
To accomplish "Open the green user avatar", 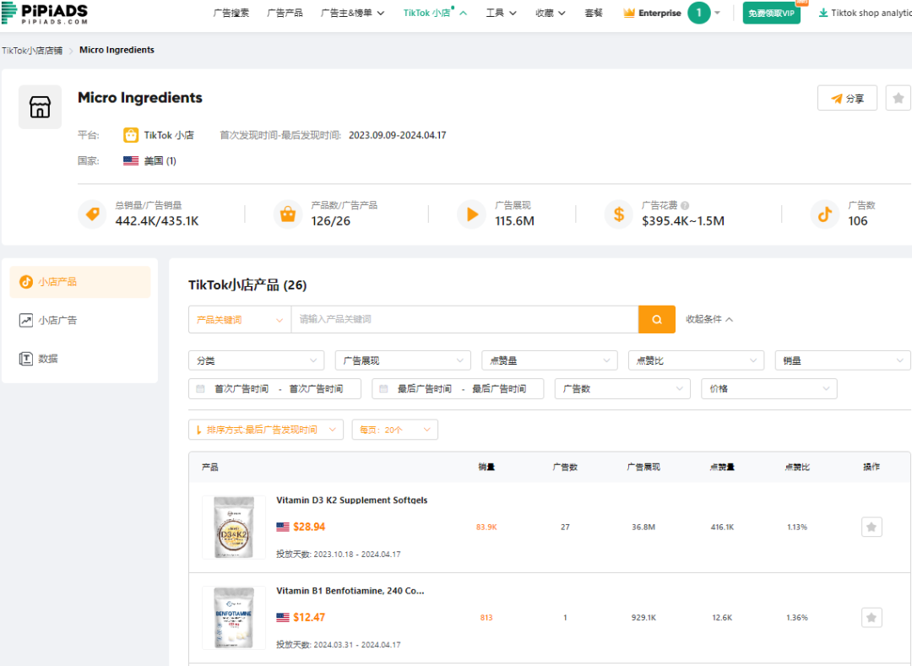I will (x=698, y=13).
